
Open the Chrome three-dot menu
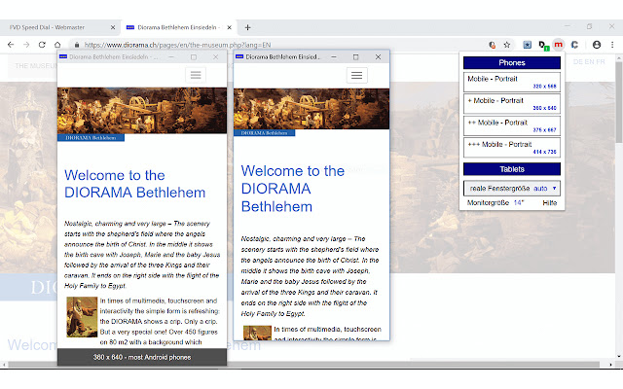coord(612,45)
